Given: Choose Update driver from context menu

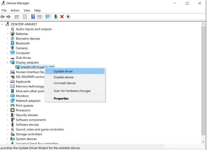Looking at the screenshot, I should (x=75, y=71).
